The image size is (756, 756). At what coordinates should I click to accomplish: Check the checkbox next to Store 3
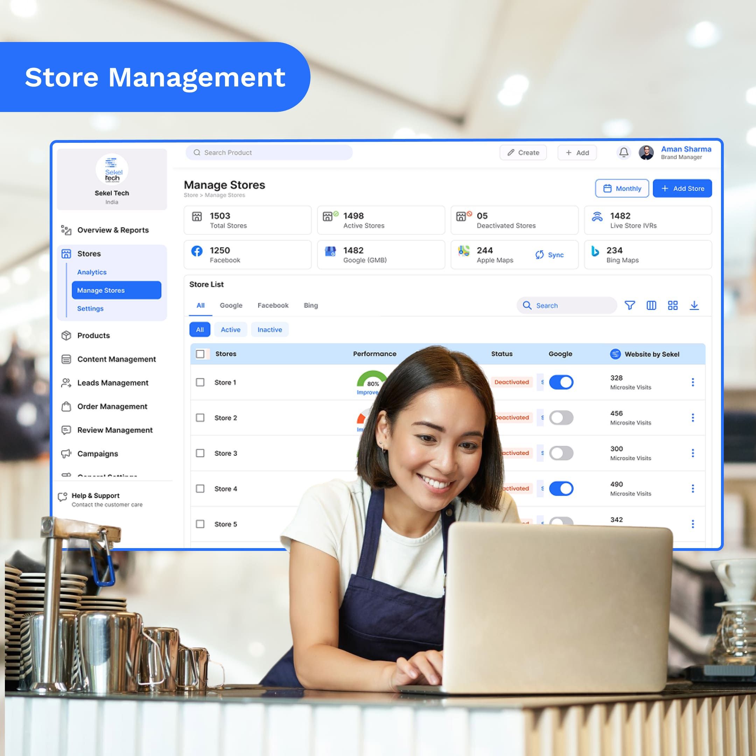200,453
